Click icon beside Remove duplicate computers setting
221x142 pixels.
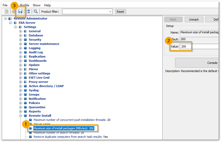[30, 137]
